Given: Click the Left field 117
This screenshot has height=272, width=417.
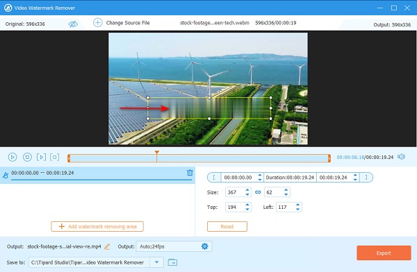Looking at the screenshot, I should pyautogui.click(x=286, y=207).
